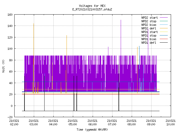Click the -20 y-axis tick label

click(10, 117)
